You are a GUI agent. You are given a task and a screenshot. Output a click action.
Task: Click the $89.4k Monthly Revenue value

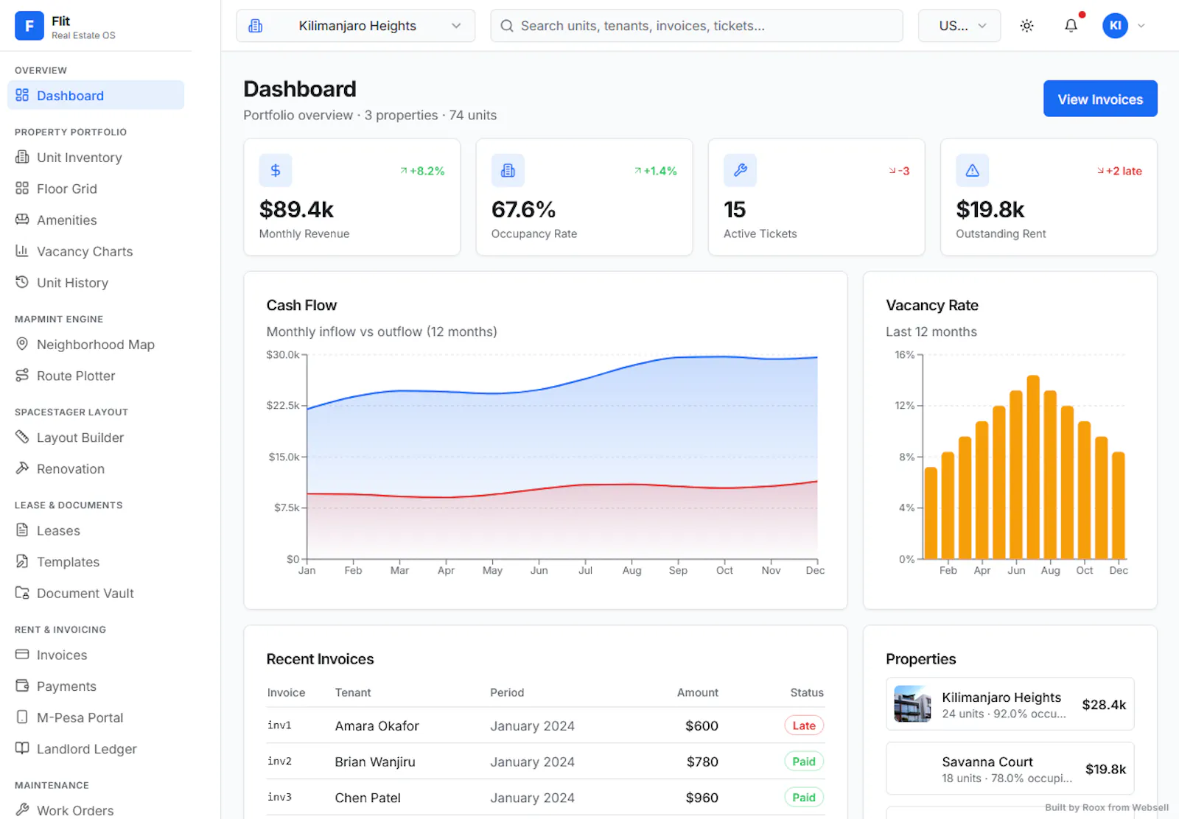[296, 210]
